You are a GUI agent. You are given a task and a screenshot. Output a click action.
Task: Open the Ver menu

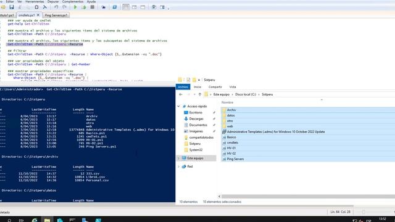coord(19,1)
